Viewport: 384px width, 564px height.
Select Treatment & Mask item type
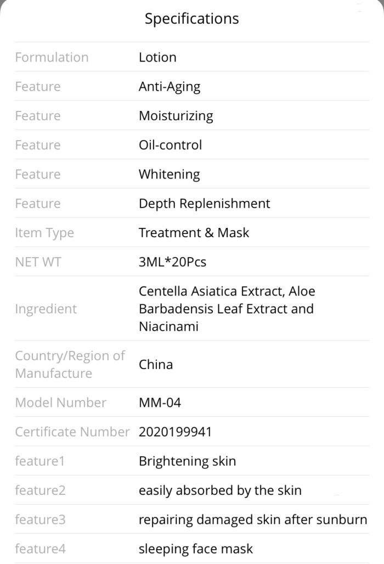point(194,233)
